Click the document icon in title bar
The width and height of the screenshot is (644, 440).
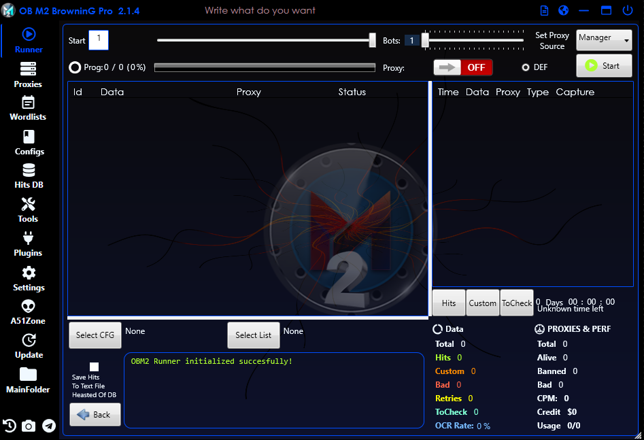click(x=544, y=10)
